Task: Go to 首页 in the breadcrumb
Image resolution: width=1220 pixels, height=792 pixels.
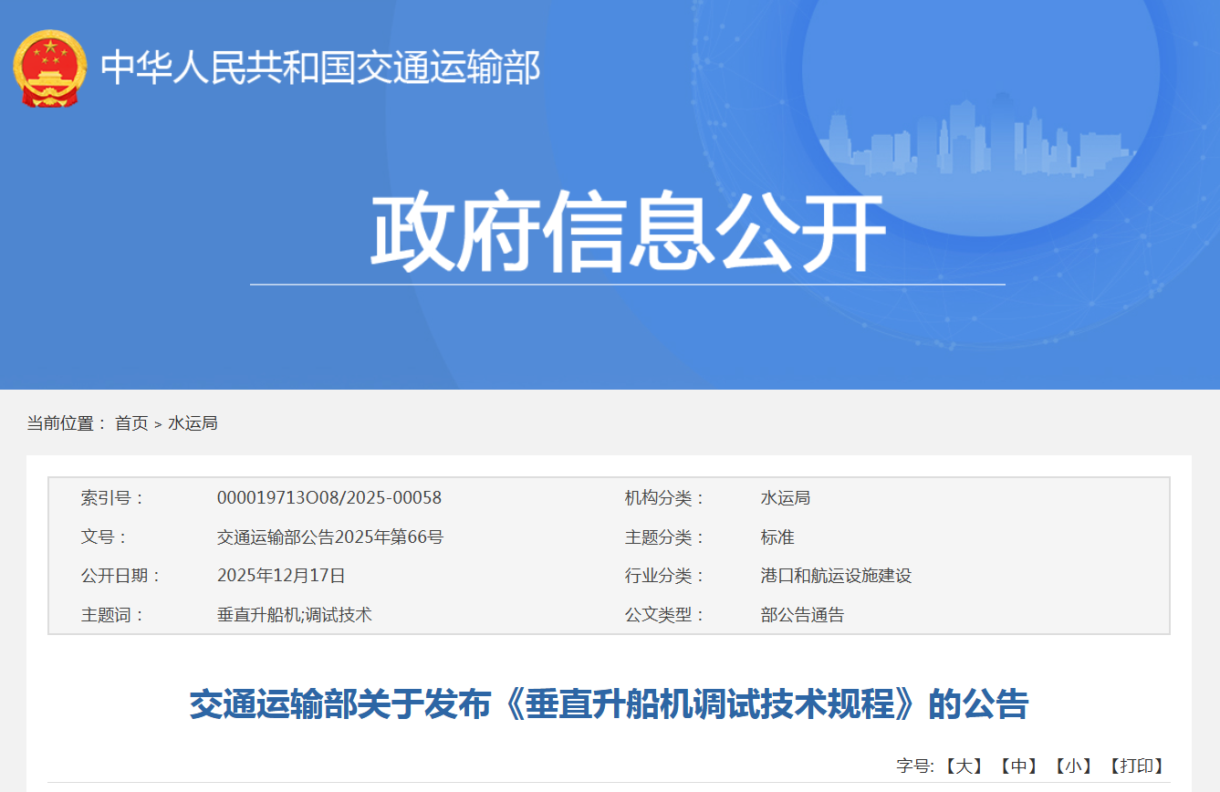Action: click(x=131, y=423)
